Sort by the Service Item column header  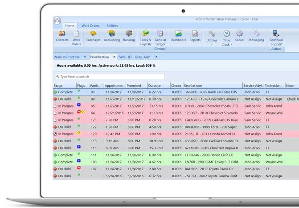(213, 86)
